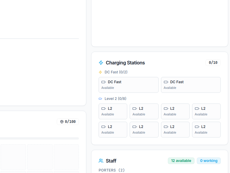Image resolution: width=230 pixels, height=173 pixels.
Task: Click the blue battery icon beside Level 2 (0/8)
Action: (x=100, y=99)
